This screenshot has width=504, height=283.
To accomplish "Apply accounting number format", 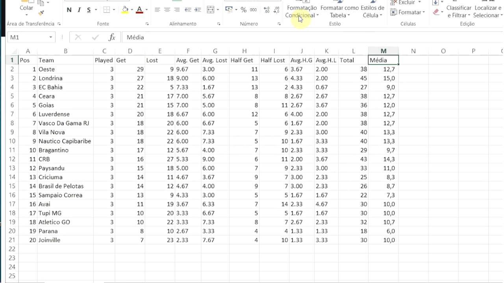I will click(x=228, y=10).
